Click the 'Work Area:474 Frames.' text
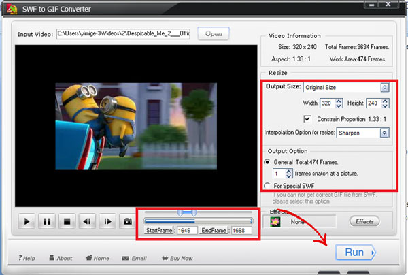The height and width of the screenshot is (275, 408). coord(358,59)
